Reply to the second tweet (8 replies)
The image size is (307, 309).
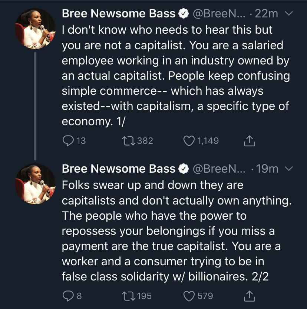[68, 296]
